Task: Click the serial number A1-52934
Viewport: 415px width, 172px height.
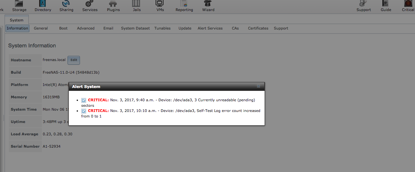Action: click(52, 146)
